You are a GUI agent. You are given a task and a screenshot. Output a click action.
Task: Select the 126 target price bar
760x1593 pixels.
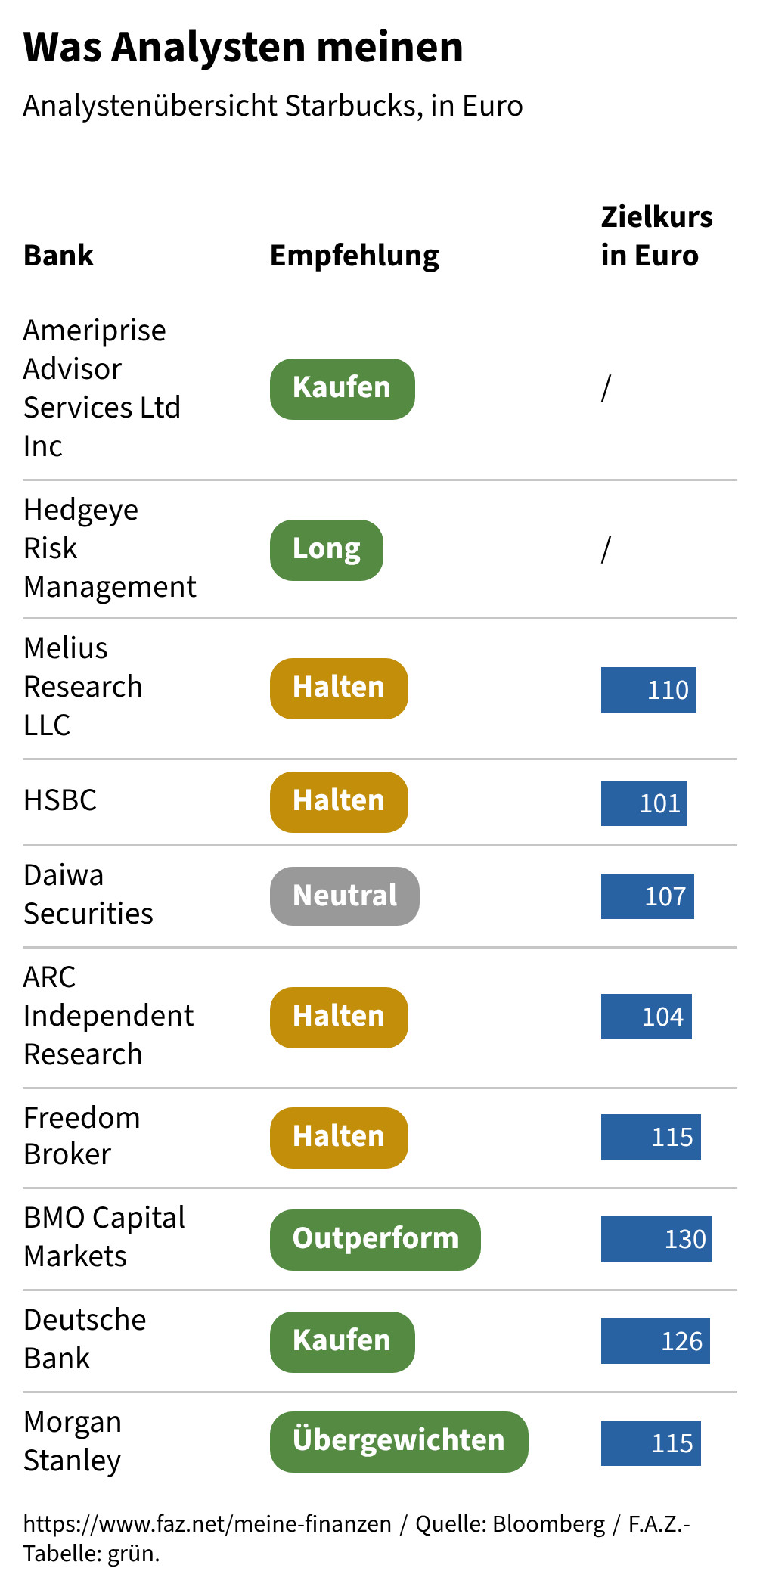pyautogui.click(x=655, y=1341)
